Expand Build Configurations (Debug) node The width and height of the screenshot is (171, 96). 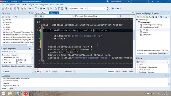click(x=139, y=25)
